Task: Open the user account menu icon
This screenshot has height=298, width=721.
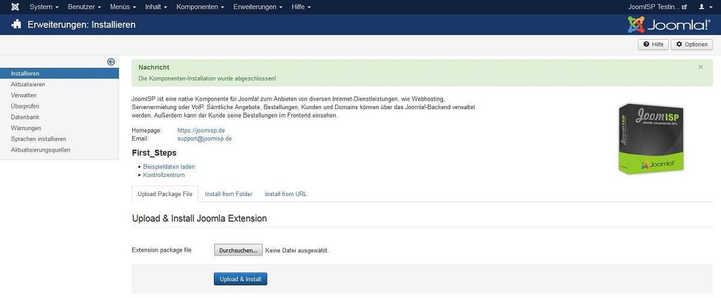Action: [x=705, y=7]
